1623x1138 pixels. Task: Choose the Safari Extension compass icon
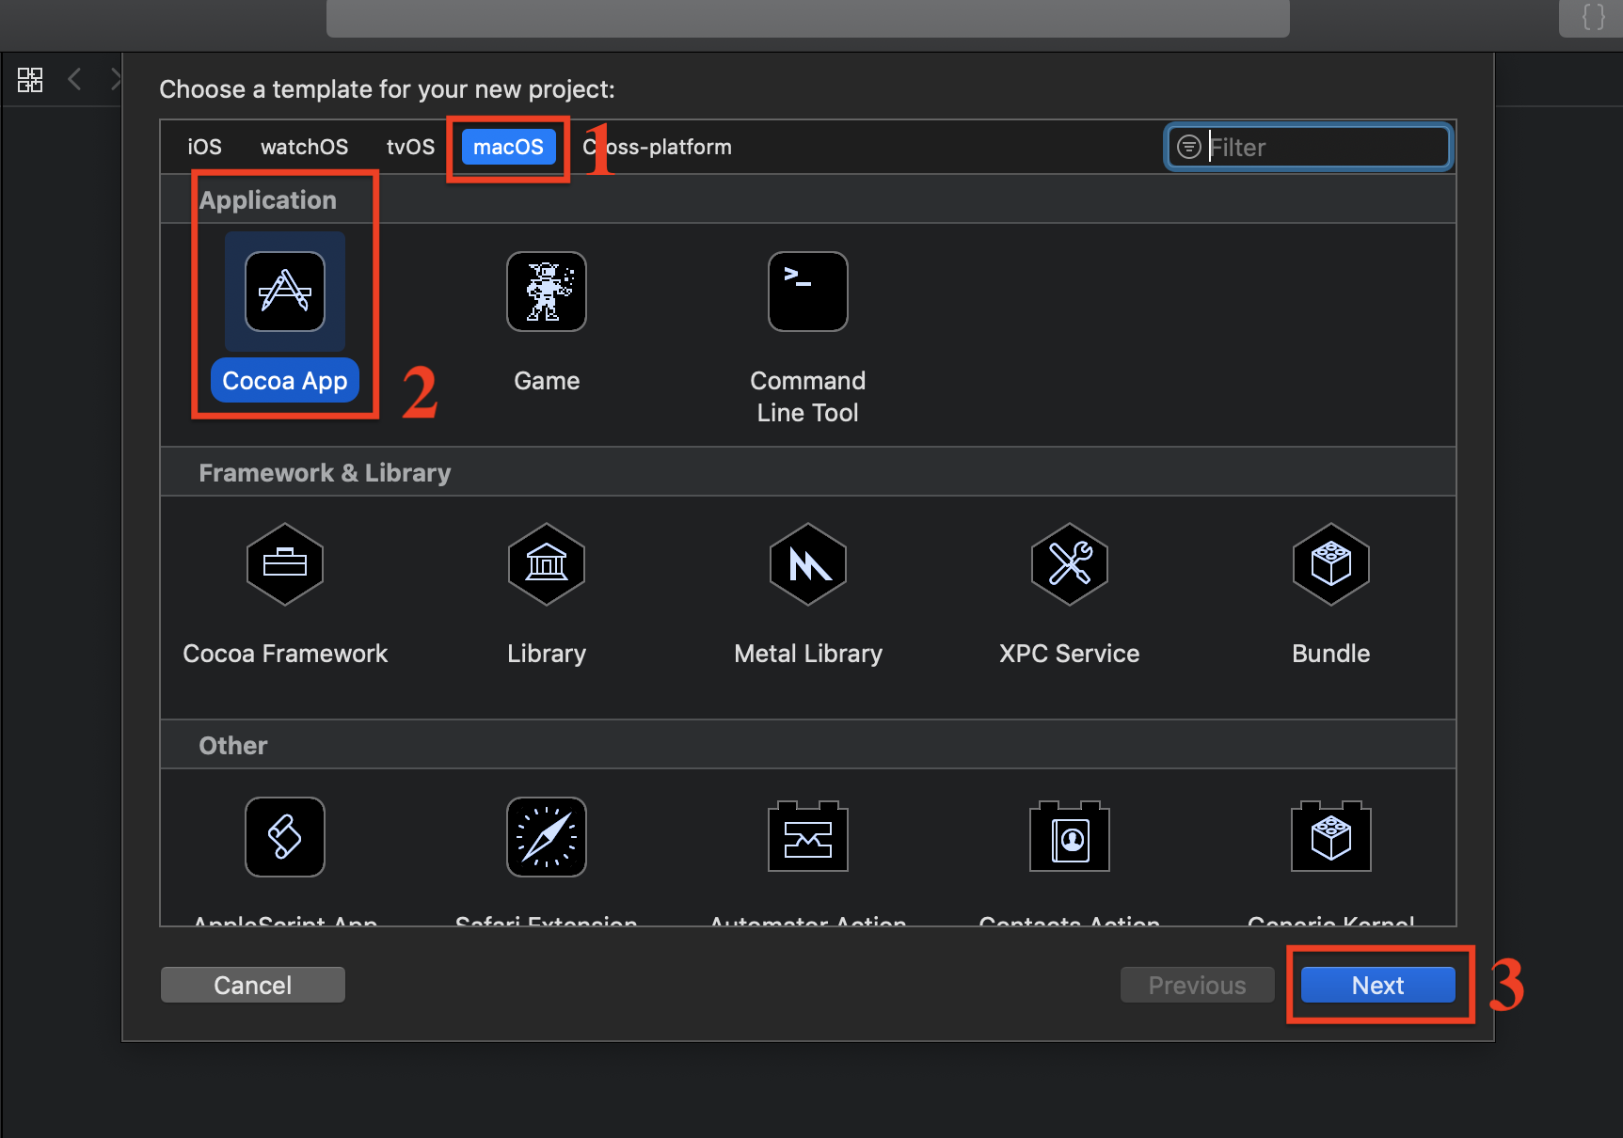[x=547, y=837]
